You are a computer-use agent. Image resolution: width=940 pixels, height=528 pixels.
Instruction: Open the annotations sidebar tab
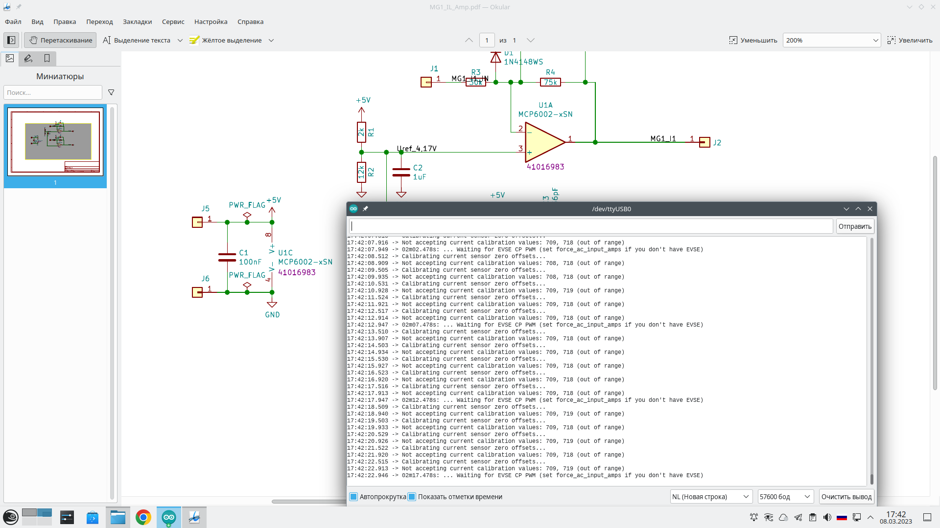tap(28, 59)
